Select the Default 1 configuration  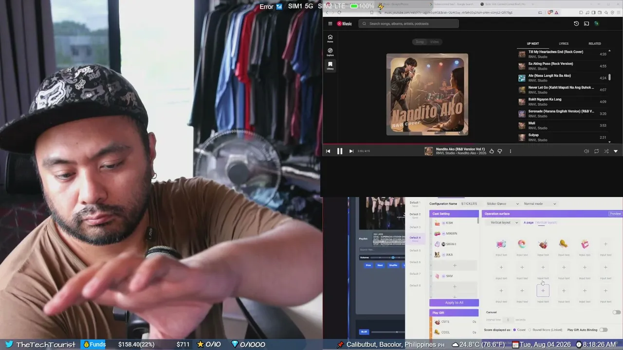coord(415,204)
